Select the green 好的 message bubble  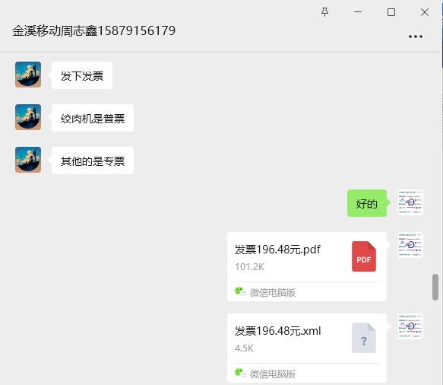(x=367, y=203)
